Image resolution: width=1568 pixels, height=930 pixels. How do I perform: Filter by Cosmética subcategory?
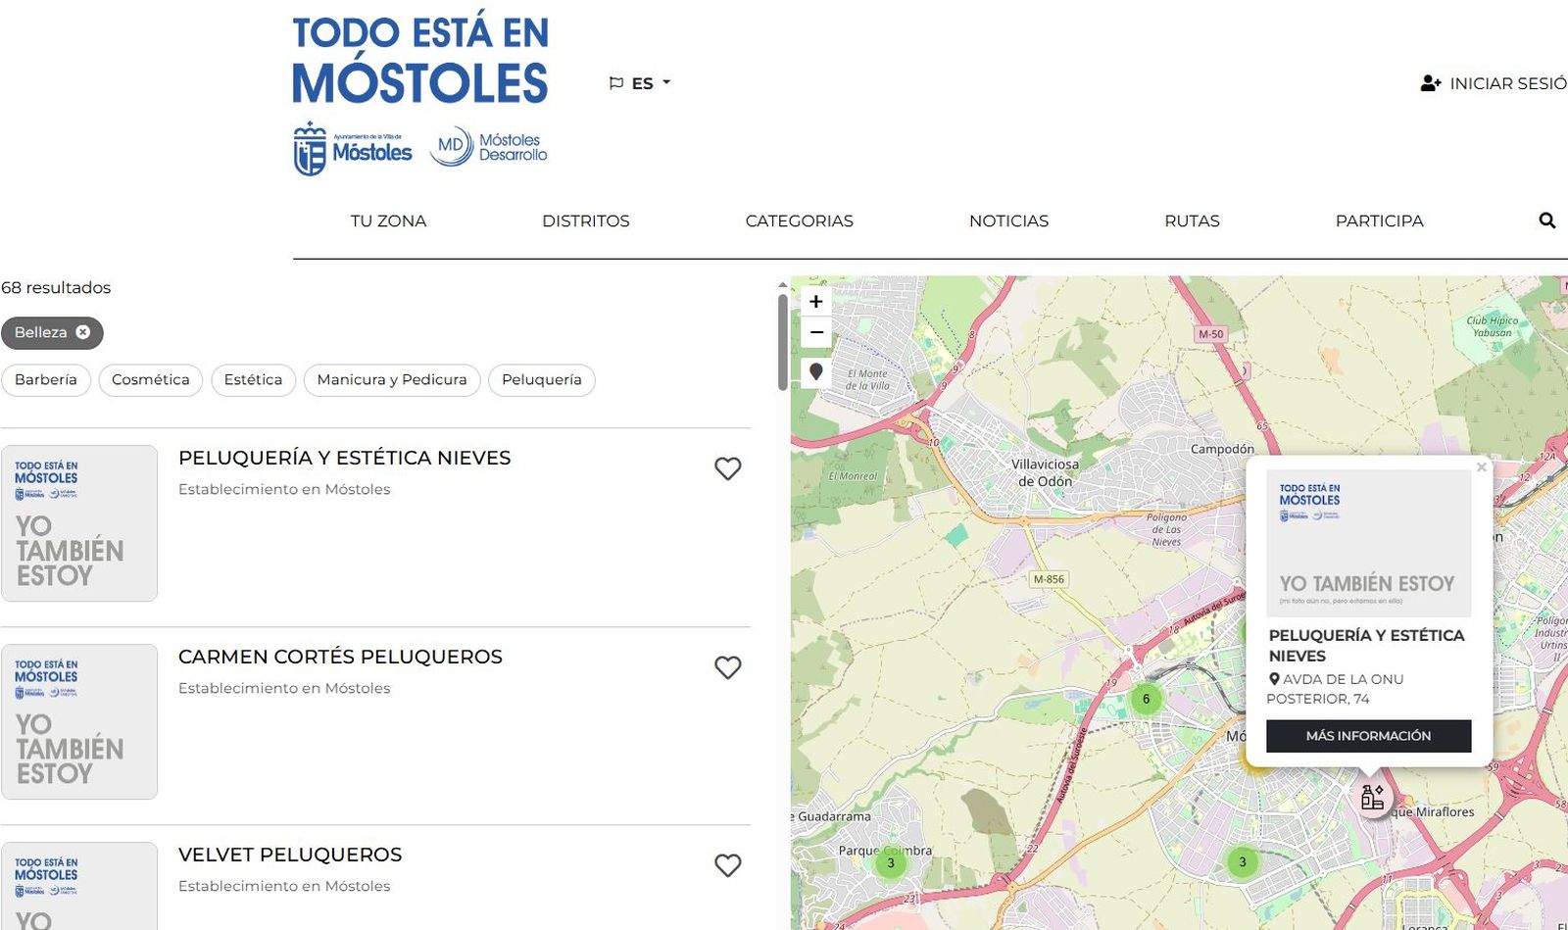tap(151, 380)
